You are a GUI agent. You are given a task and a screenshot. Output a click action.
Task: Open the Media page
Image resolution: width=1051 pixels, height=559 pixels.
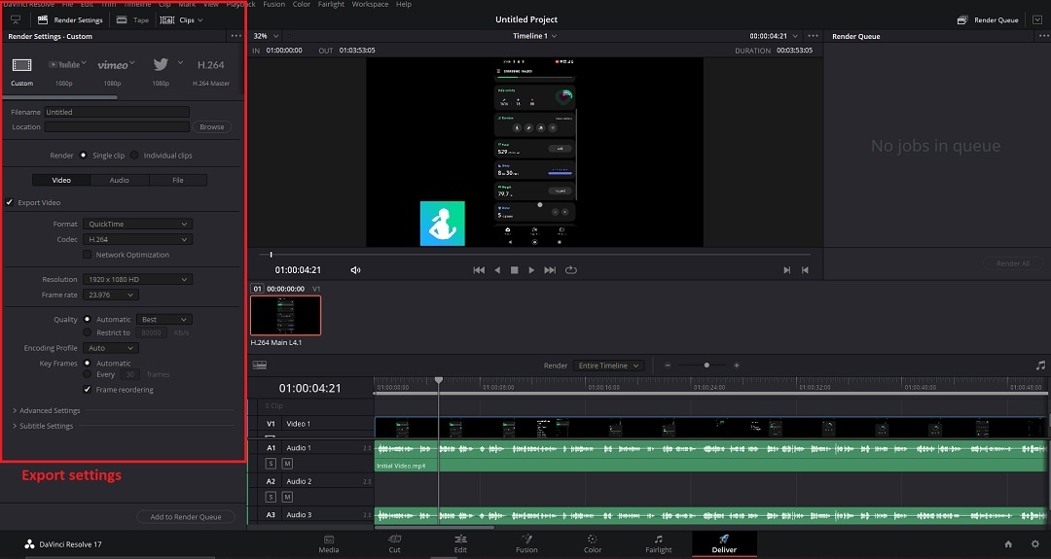[329, 543]
